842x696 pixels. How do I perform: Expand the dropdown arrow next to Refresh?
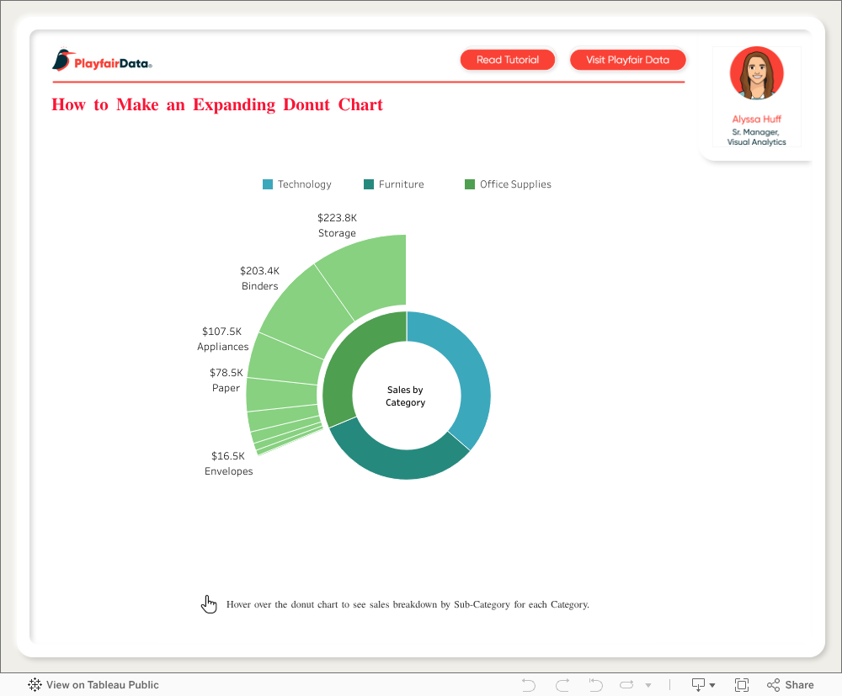point(648,686)
